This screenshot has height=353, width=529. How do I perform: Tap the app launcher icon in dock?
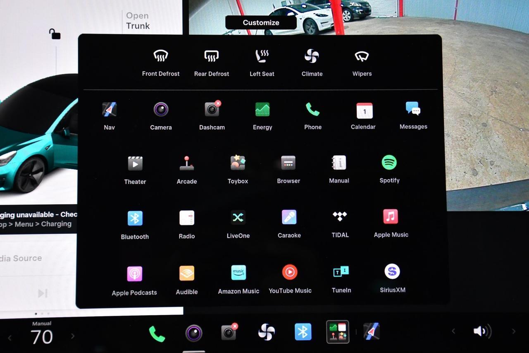click(338, 332)
